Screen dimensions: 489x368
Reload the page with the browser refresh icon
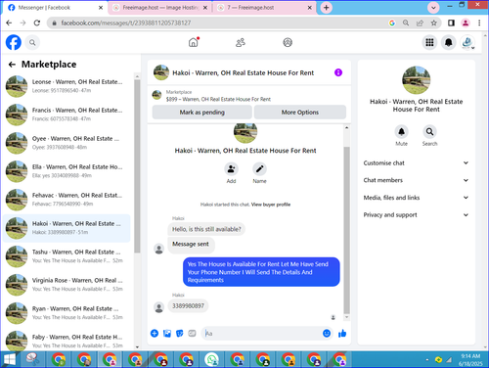37,23
